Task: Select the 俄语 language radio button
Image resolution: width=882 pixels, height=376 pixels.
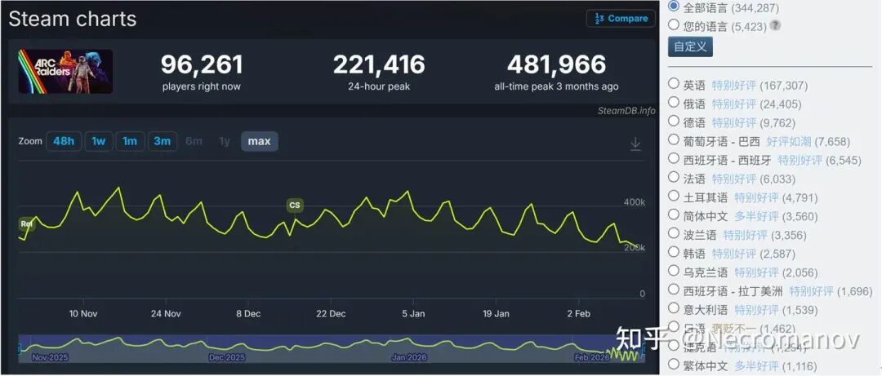Action: 673,102
